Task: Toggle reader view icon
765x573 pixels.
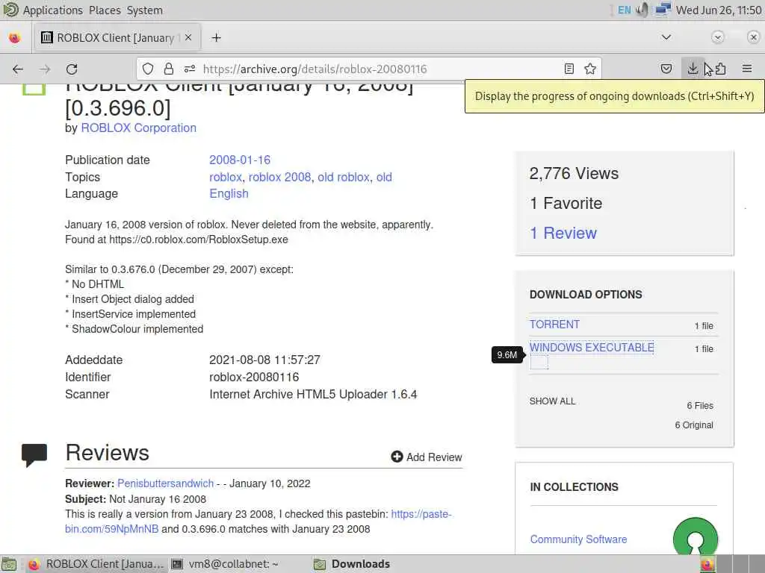Action: pyautogui.click(x=569, y=69)
